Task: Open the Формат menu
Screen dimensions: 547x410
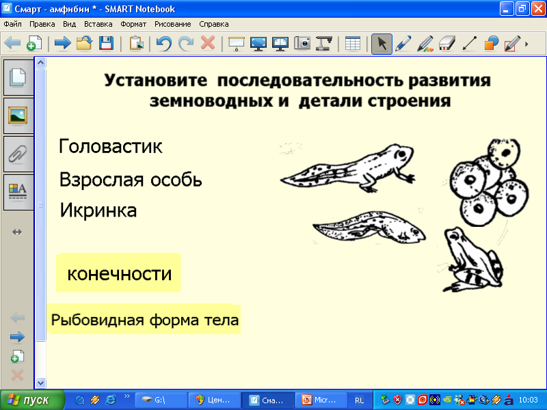Action: click(133, 24)
